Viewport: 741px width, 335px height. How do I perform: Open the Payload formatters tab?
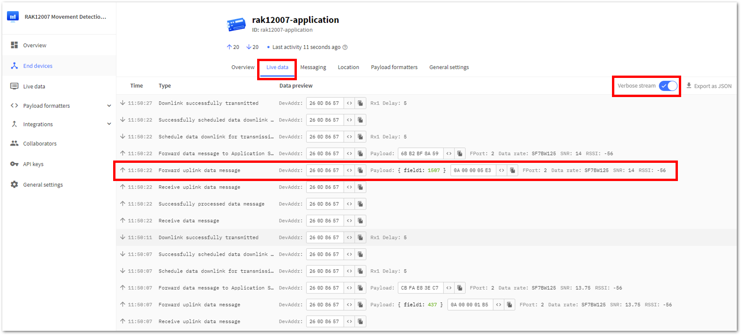(394, 67)
